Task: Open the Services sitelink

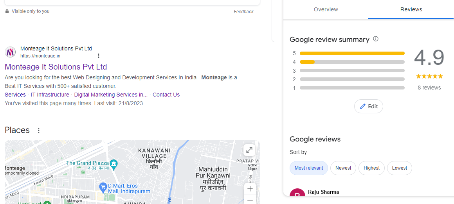Action: [x=15, y=95]
